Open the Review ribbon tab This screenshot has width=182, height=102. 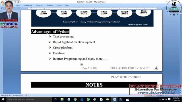click(x=59, y=5)
